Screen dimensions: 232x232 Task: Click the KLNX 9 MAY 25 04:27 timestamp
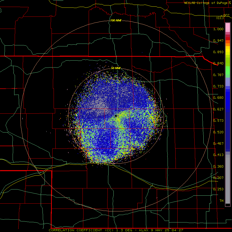pos(161,230)
